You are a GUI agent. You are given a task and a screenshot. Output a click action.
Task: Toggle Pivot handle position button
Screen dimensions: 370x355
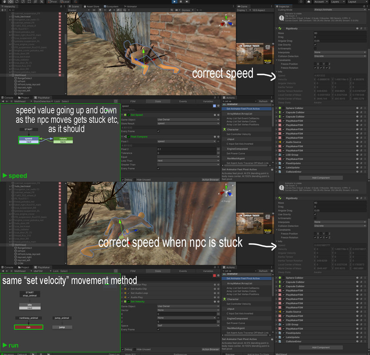point(52,1)
